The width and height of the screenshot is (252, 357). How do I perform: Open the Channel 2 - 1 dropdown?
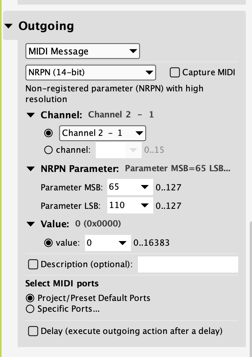click(102, 133)
